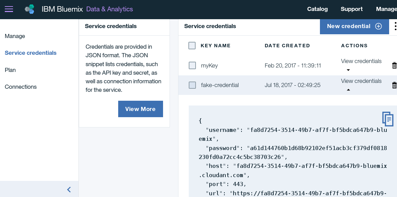
Task: Open the vertical three-dot overflow menu
Action: tap(395, 26)
